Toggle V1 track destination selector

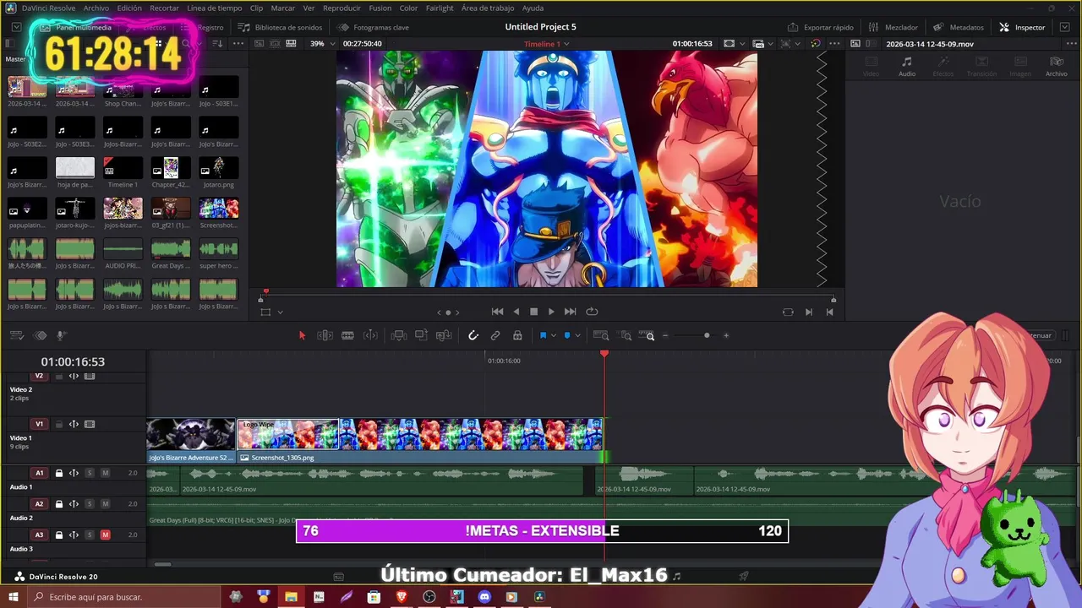click(x=39, y=424)
